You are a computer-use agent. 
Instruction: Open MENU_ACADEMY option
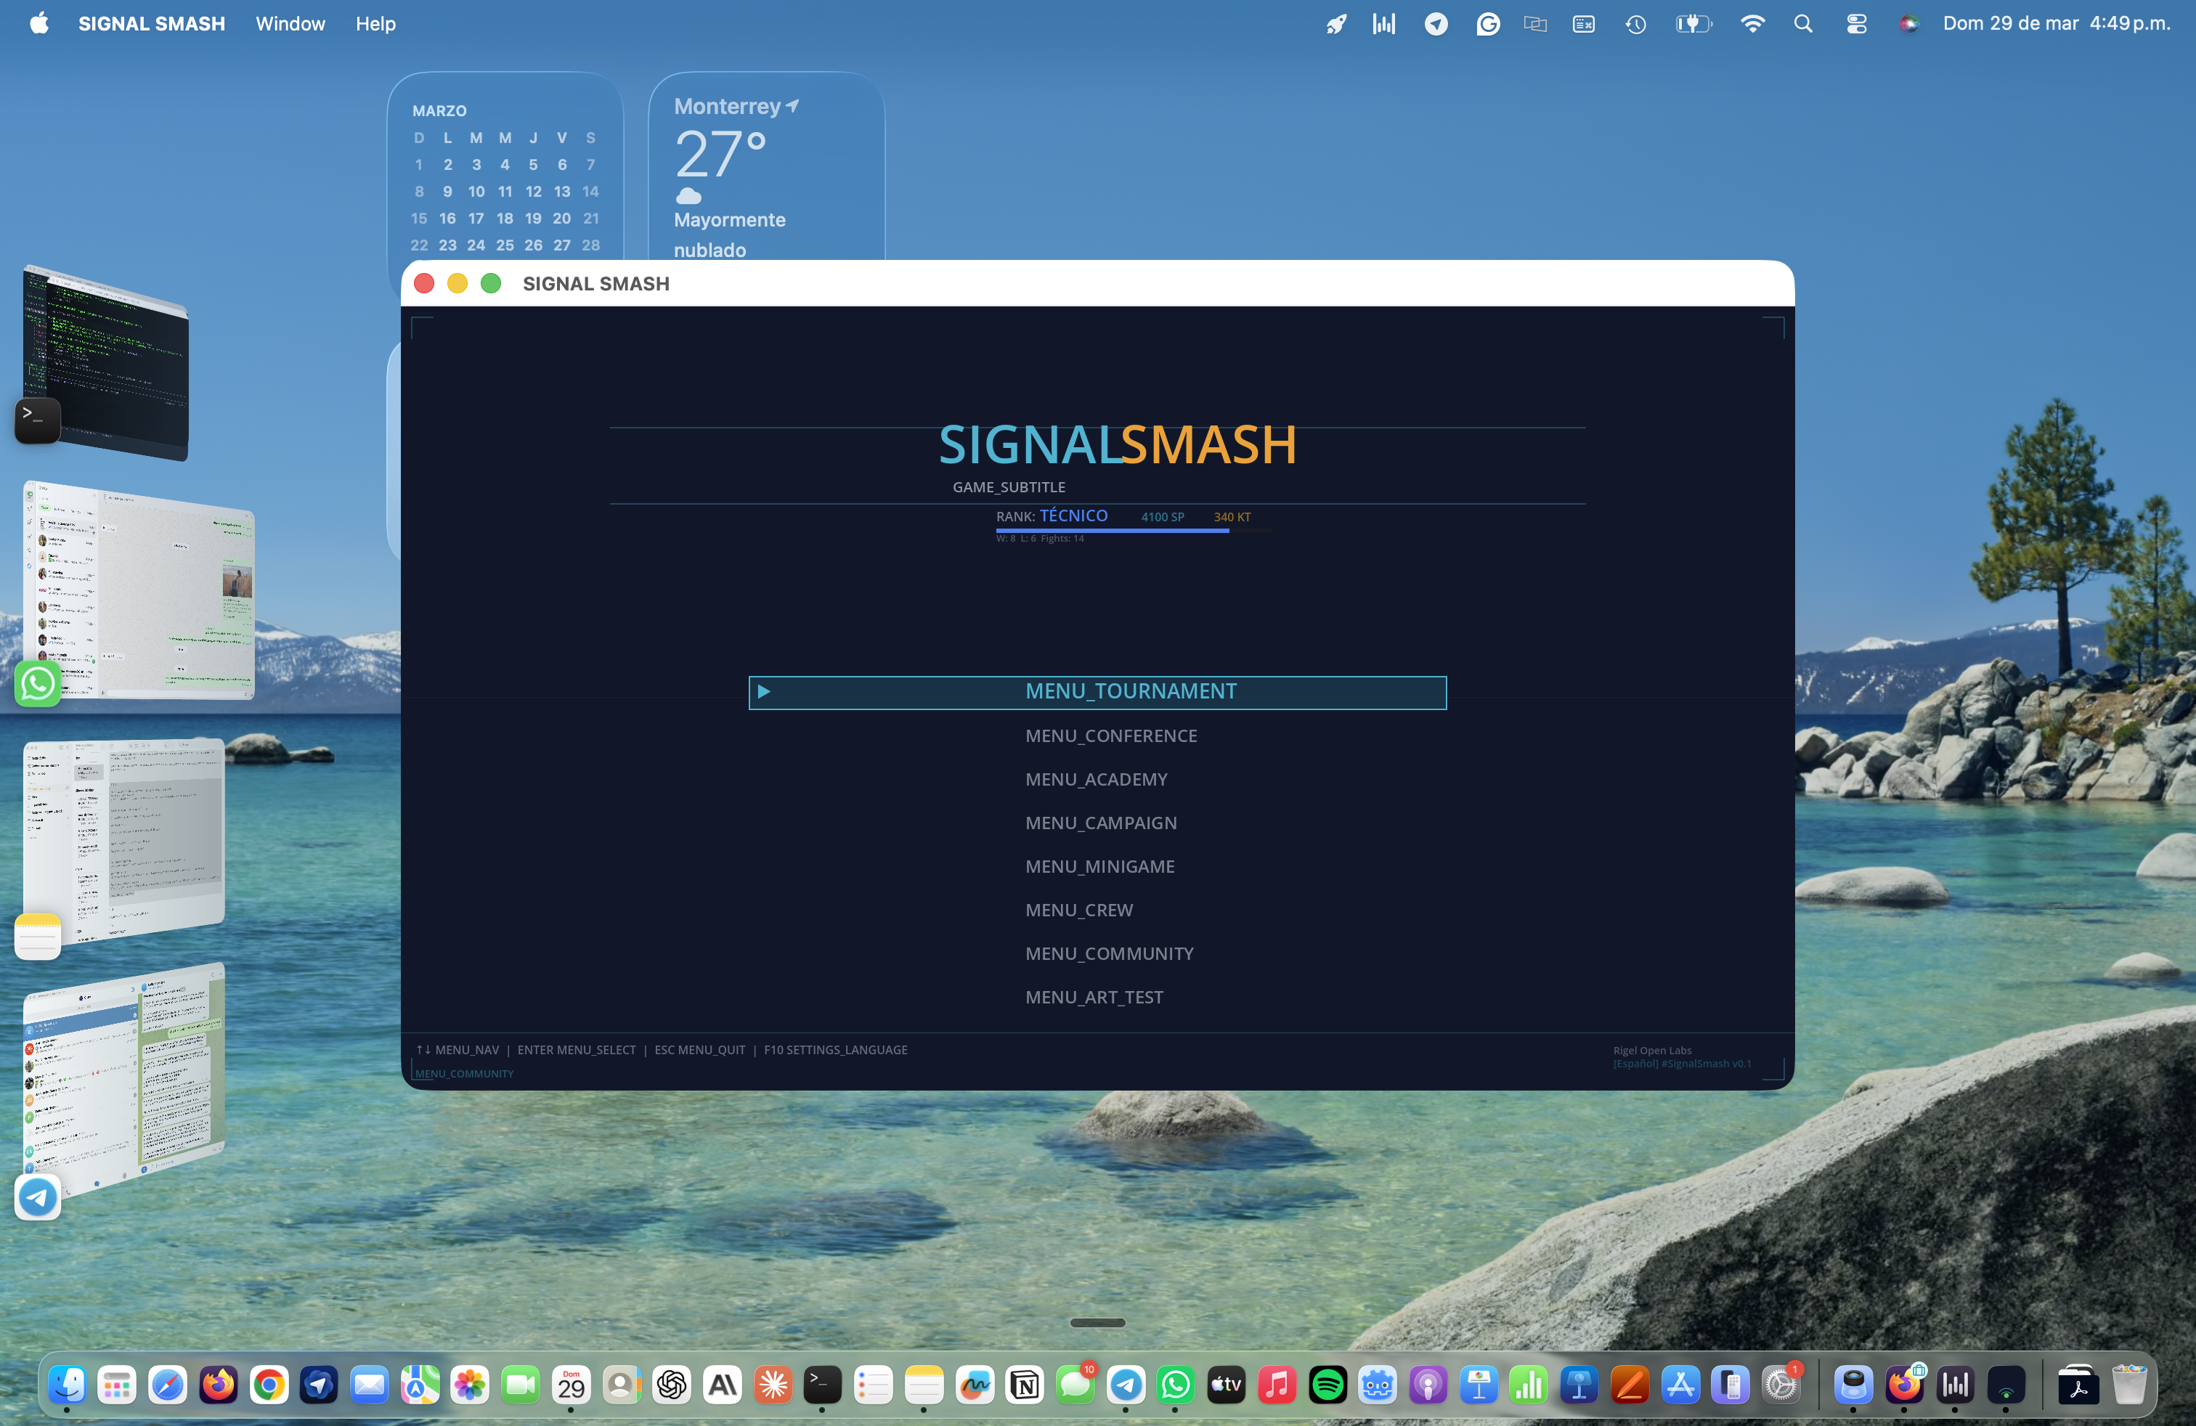(x=1096, y=779)
